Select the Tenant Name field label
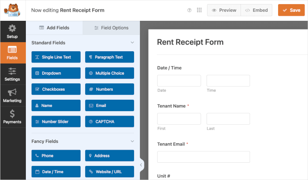 coord(171,106)
